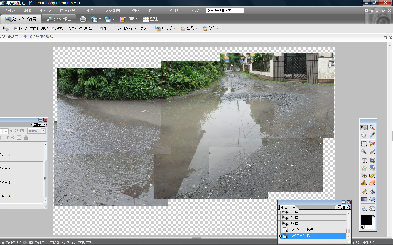This screenshot has height=245, width=393.
Task: Expand the open-file icon dropdown arrow
Action: 100,19
